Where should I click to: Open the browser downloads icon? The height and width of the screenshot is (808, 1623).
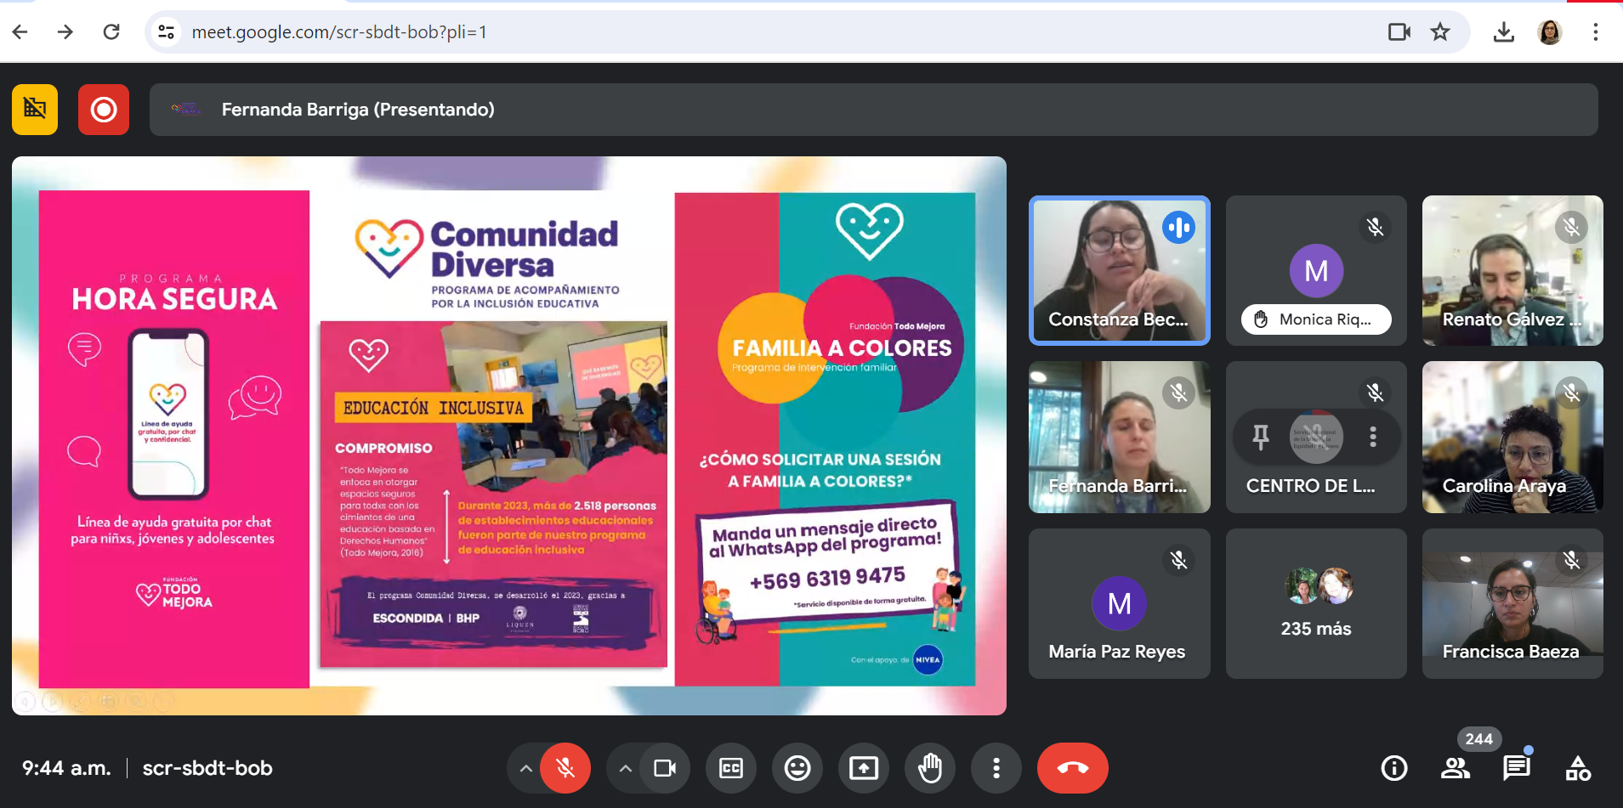[1503, 32]
